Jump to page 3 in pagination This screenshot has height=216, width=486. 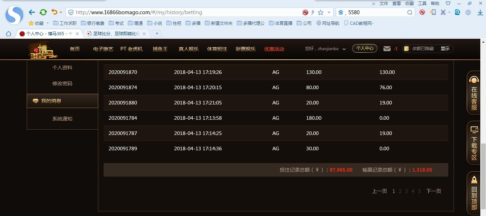point(406,191)
